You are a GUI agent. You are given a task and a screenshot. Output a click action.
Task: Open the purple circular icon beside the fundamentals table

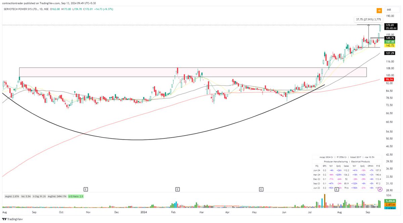[x=380, y=189]
